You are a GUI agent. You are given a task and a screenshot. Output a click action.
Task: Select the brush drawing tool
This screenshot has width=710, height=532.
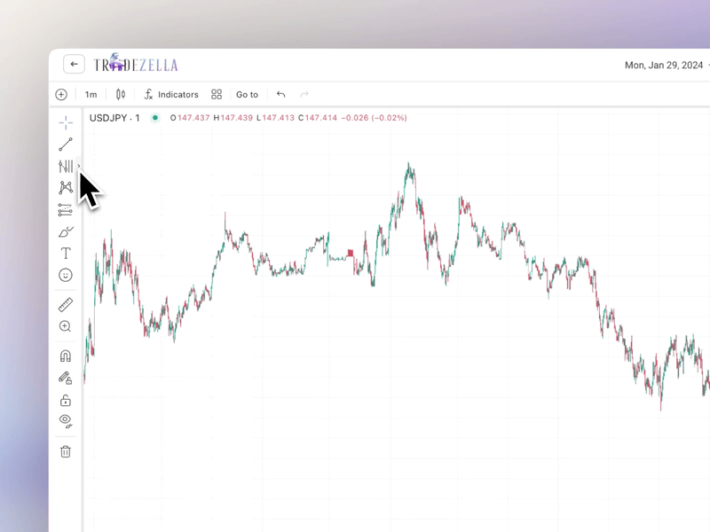(66, 232)
